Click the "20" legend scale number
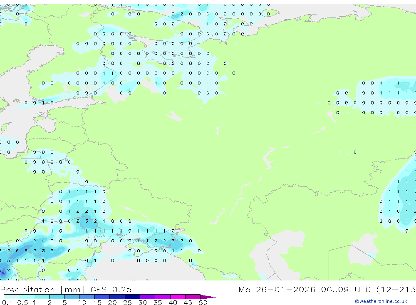 pyautogui.click(x=112, y=303)
